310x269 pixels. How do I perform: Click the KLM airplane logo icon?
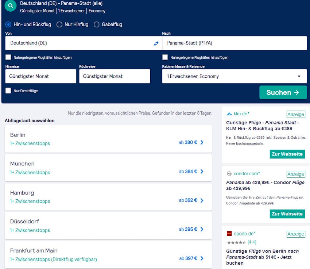[229, 114]
